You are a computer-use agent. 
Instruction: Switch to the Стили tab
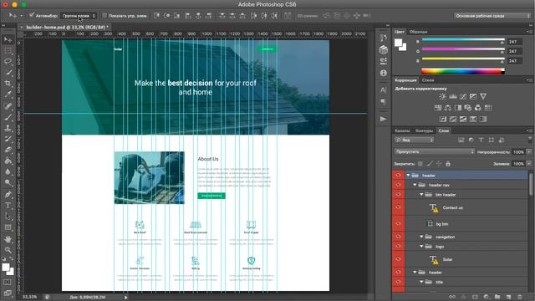point(428,80)
